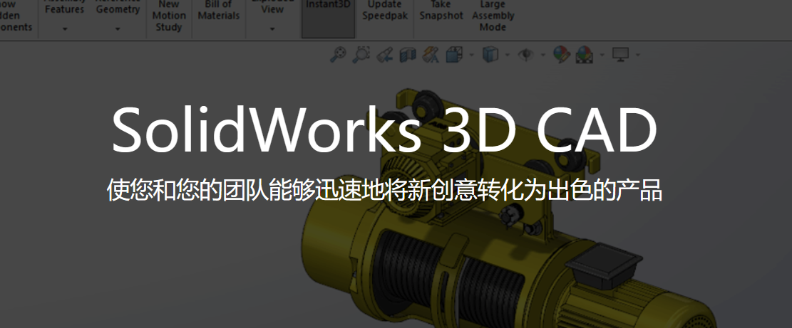Expand the View Settings dropdown arrow
This screenshot has height=328, width=792.
[637, 54]
